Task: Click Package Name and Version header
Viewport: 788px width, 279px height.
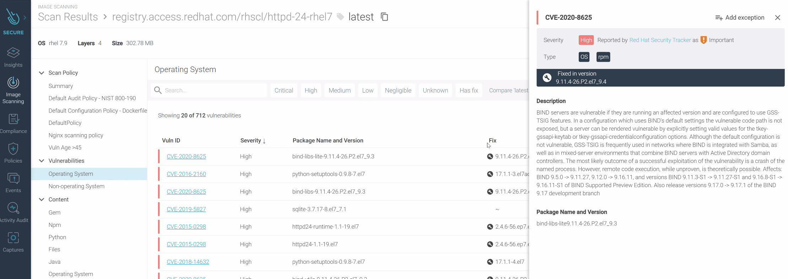Action: (328, 141)
